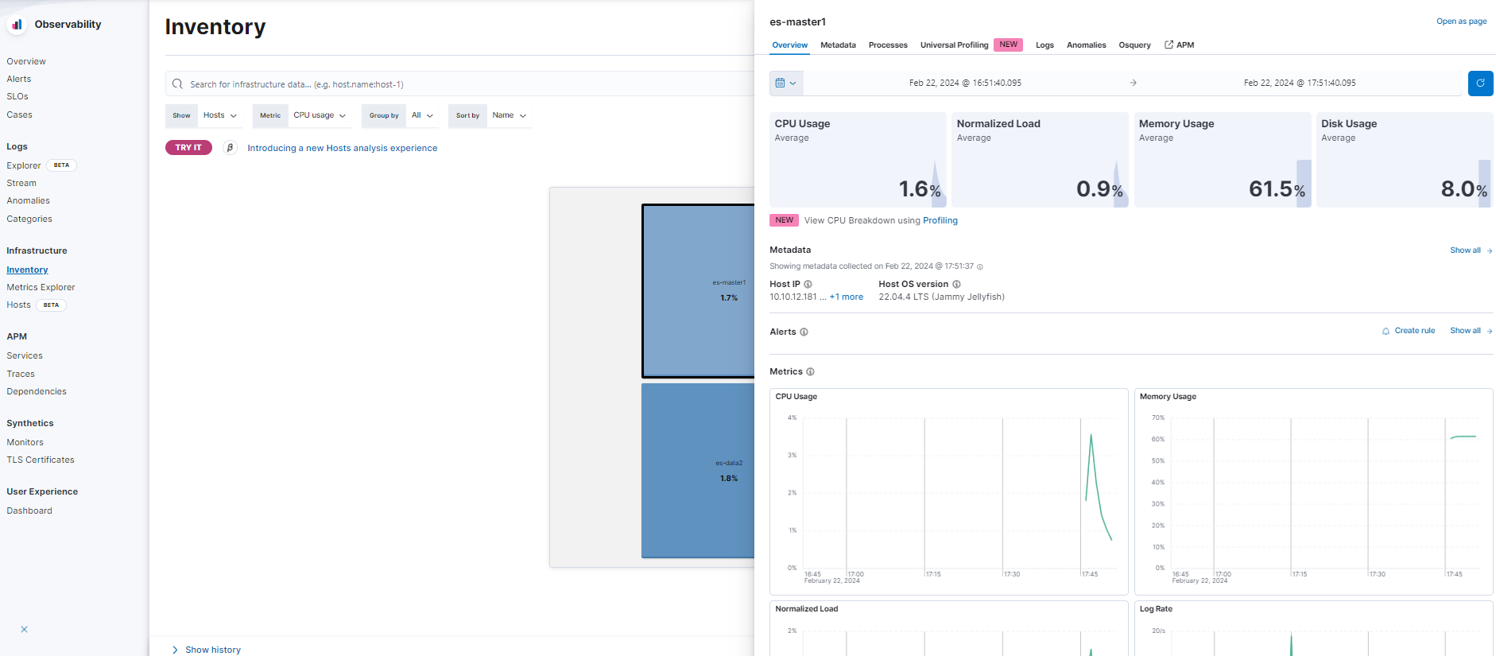Open TLS Certificates in the sidebar
Image resolution: width=1496 pixels, height=656 pixels.
[41, 460]
